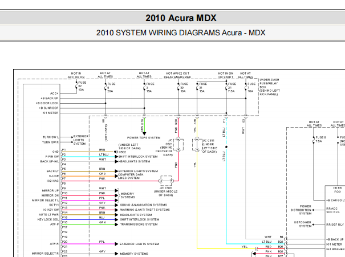Viewport: 345px width, 257px height.
Task: Click the "P-PIN SW" terminal label
Action: coord(52,157)
